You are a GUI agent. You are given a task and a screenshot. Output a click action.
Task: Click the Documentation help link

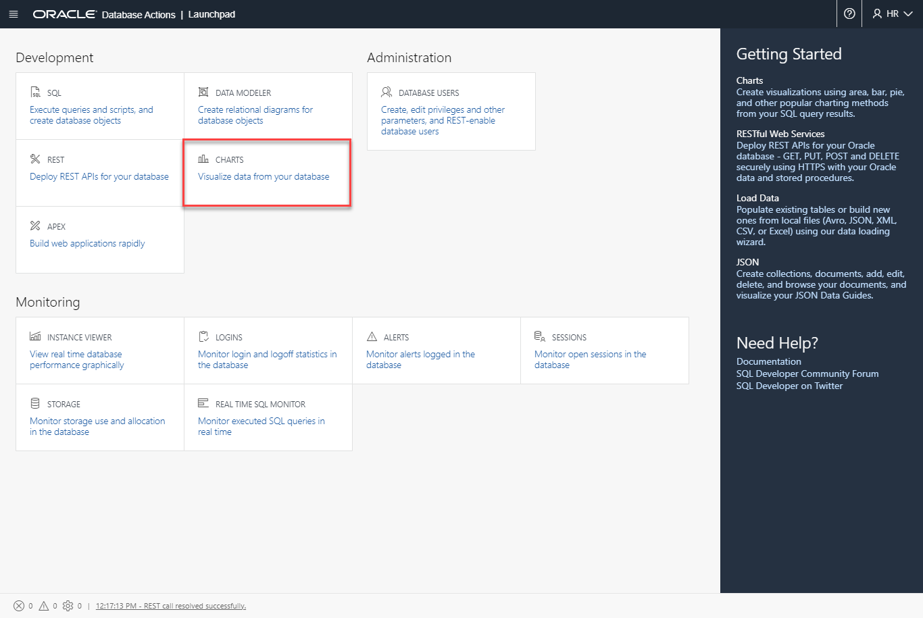(769, 361)
